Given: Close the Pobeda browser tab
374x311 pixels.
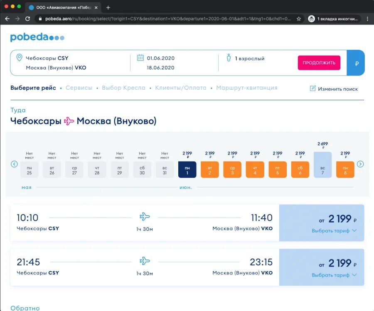Looking at the screenshot, I should tap(96, 7).
